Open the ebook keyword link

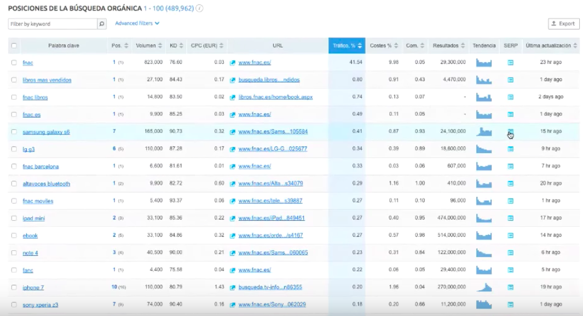[30, 236]
